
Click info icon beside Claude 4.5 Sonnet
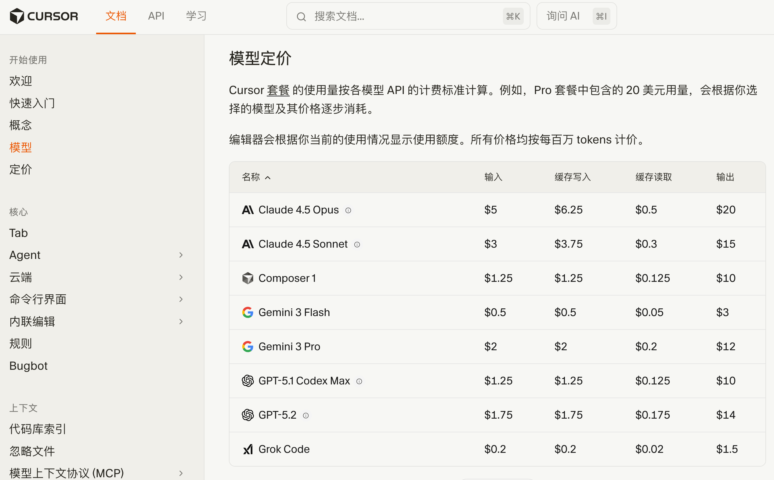click(357, 245)
